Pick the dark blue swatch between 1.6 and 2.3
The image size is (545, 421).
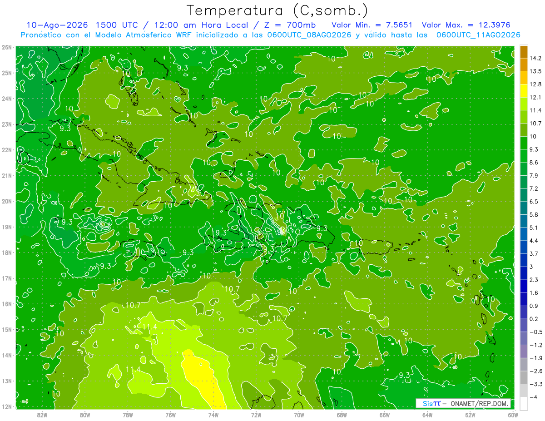pos(524,286)
